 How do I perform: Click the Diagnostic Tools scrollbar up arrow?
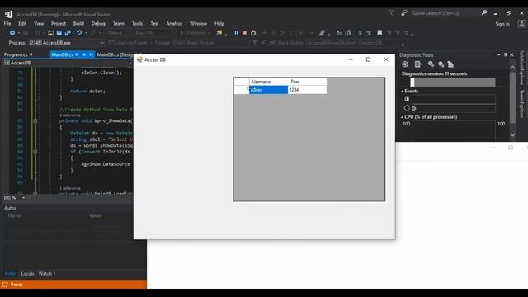pyautogui.click(x=512, y=68)
